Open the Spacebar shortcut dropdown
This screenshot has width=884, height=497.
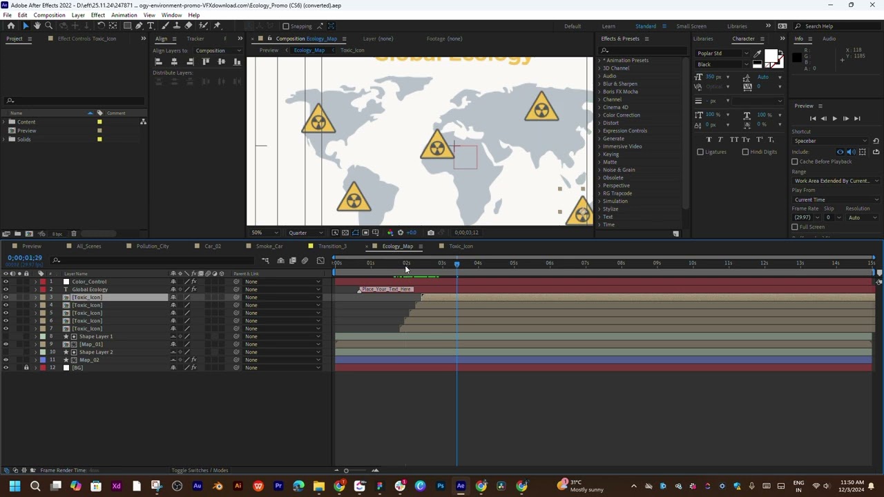[x=830, y=141]
